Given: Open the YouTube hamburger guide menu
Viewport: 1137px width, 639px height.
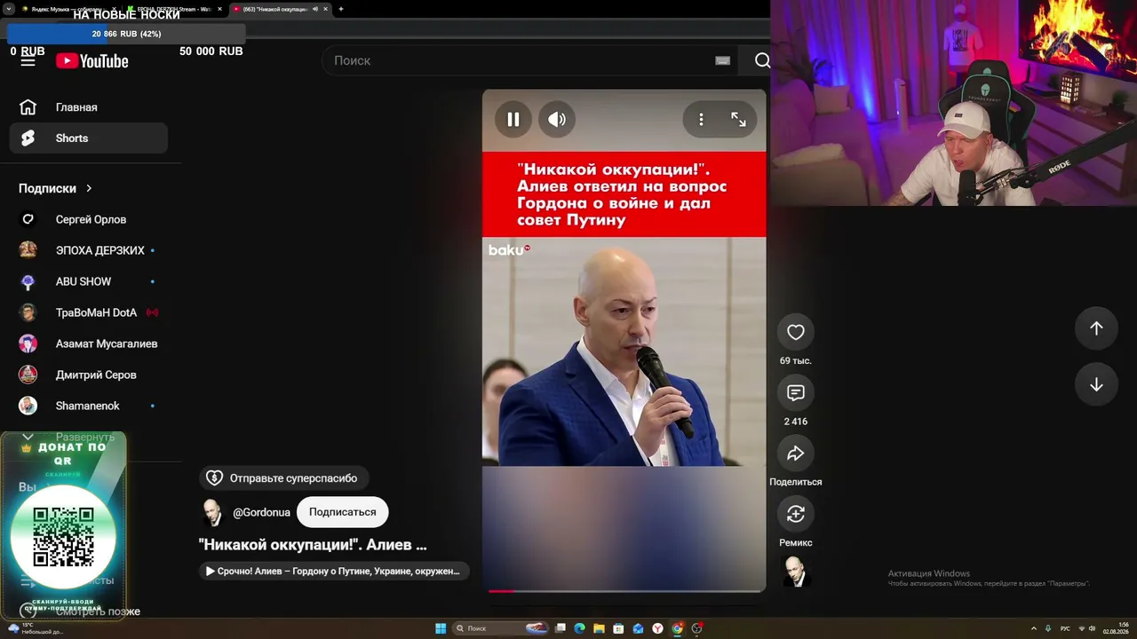Looking at the screenshot, I should coord(28,60).
